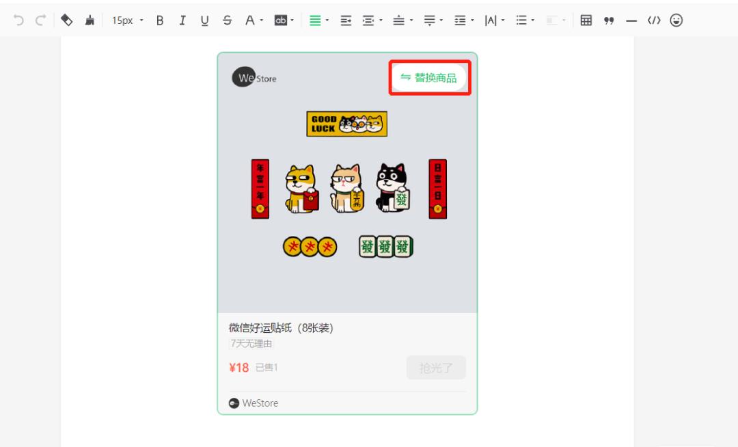Insert a code block
The image size is (738, 447).
pyautogui.click(x=654, y=21)
